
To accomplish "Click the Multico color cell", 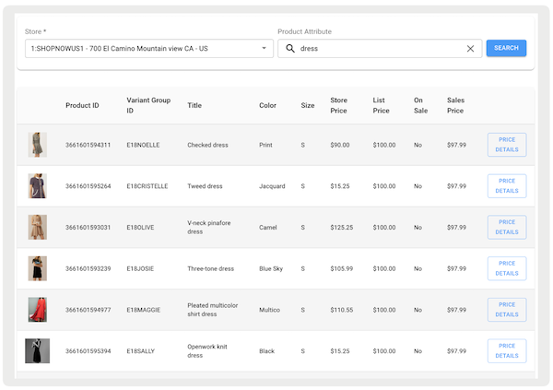I will [x=269, y=310].
